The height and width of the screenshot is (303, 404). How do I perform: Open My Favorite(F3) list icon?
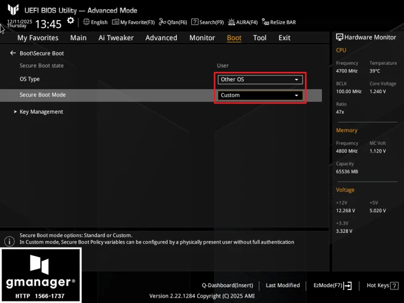(115, 22)
